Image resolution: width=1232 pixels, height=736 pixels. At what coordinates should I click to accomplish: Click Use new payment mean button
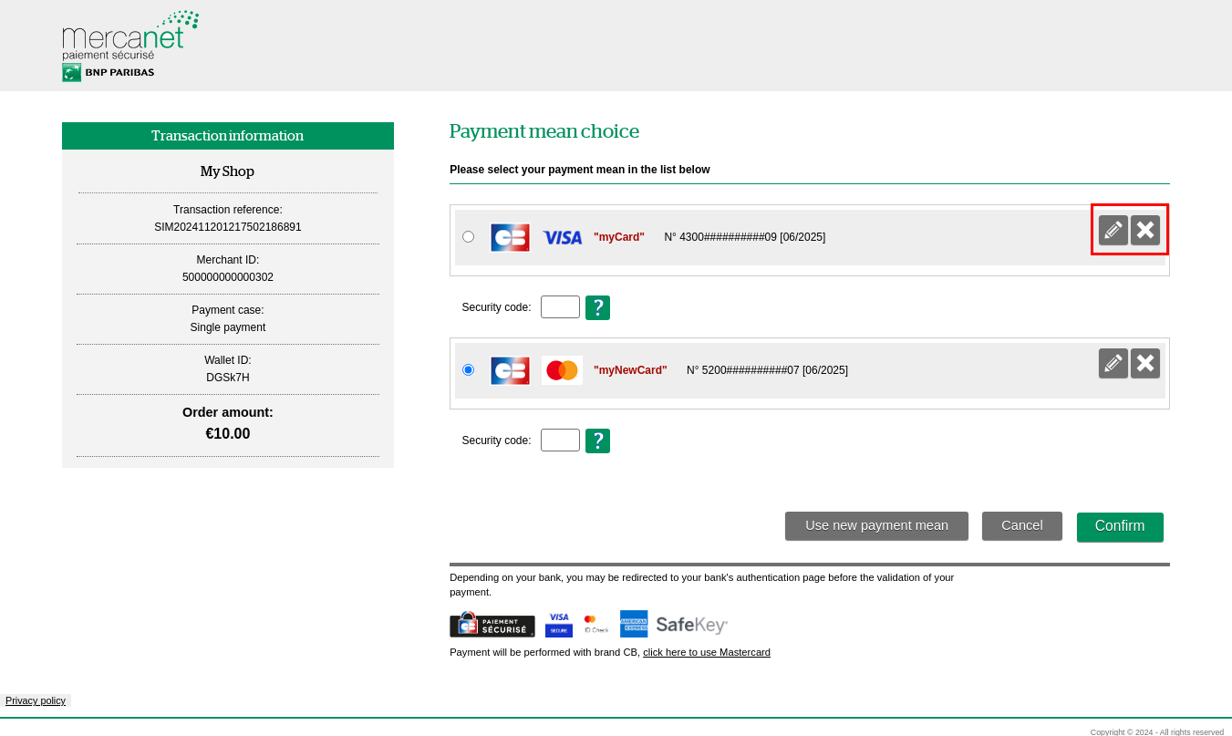pos(876,526)
